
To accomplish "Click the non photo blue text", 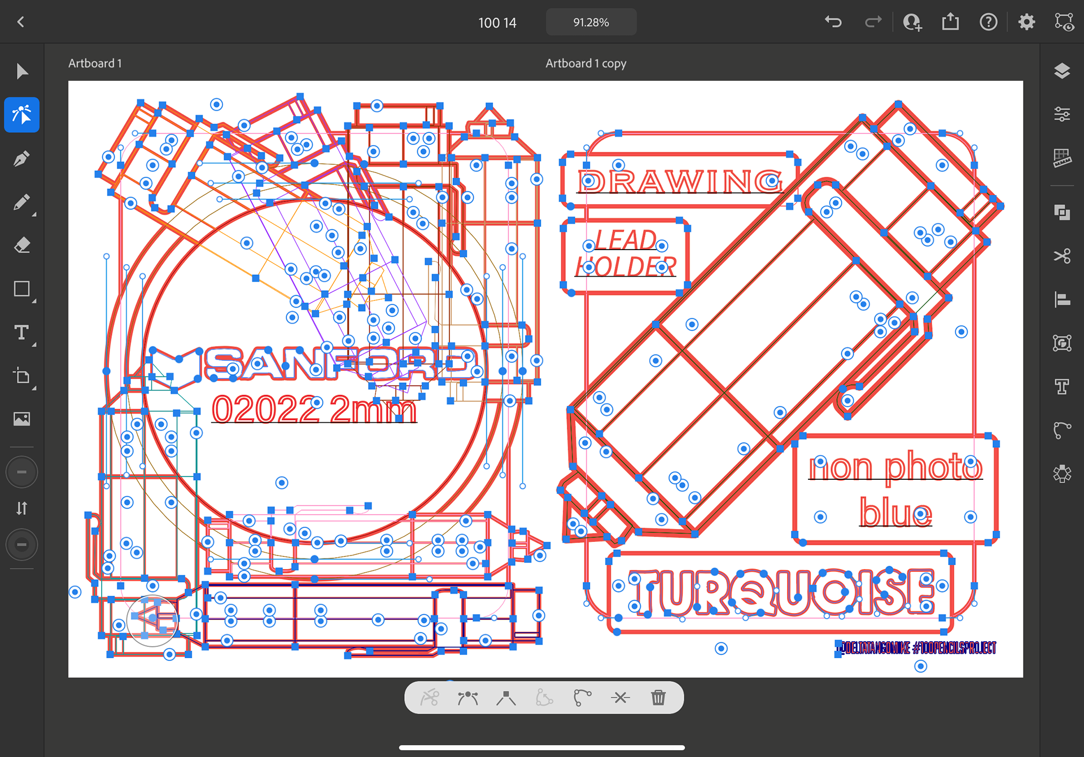I will pos(895,488).
